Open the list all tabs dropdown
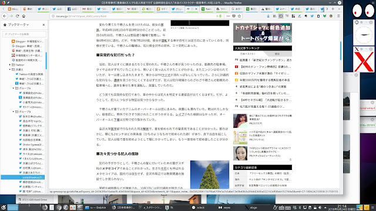Viewport: 376px width, 211px height. pos(339,9)
